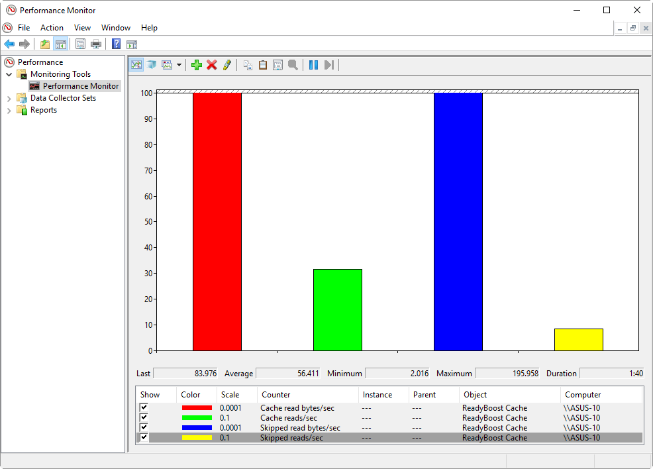653x469 pixels.
Task: Click the yellow Skipped reads/sec color swatch
Action: (197, 438)
